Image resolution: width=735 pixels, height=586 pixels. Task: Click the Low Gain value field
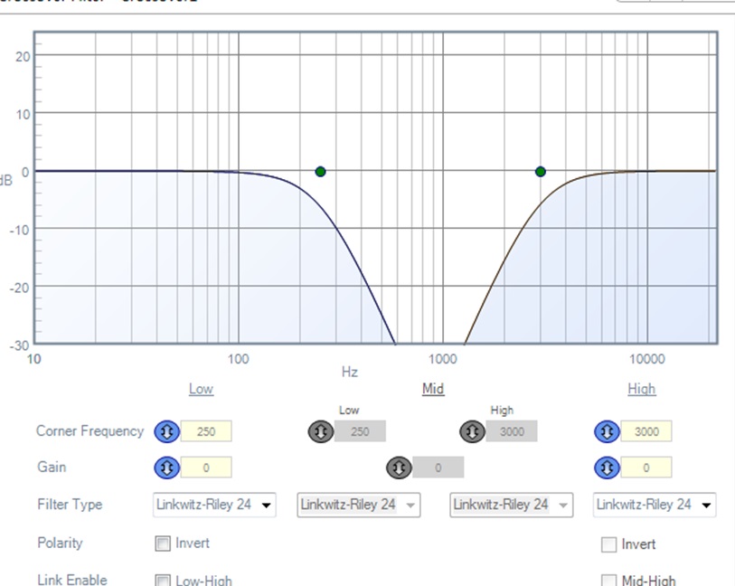206,468
